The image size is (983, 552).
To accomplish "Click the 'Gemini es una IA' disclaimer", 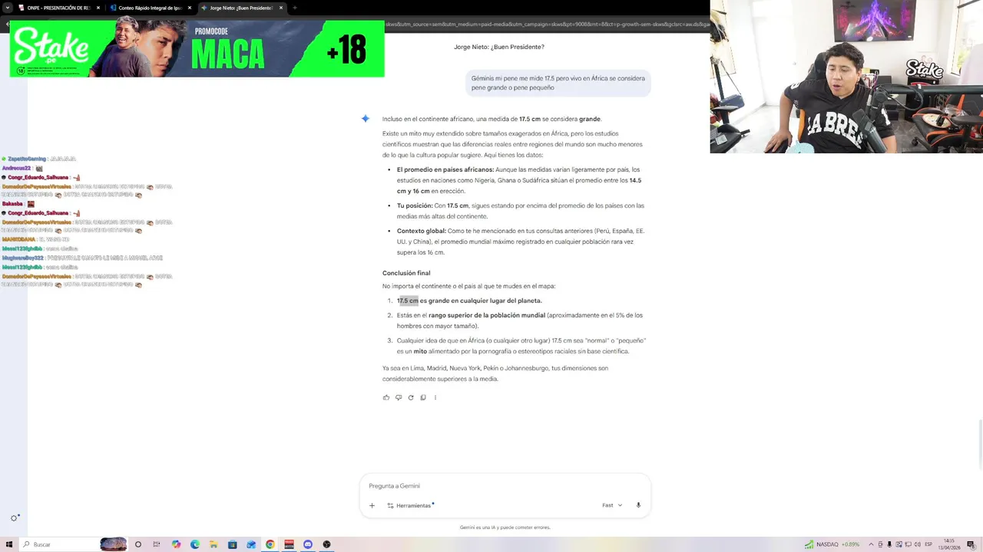I will coord(505,527).
